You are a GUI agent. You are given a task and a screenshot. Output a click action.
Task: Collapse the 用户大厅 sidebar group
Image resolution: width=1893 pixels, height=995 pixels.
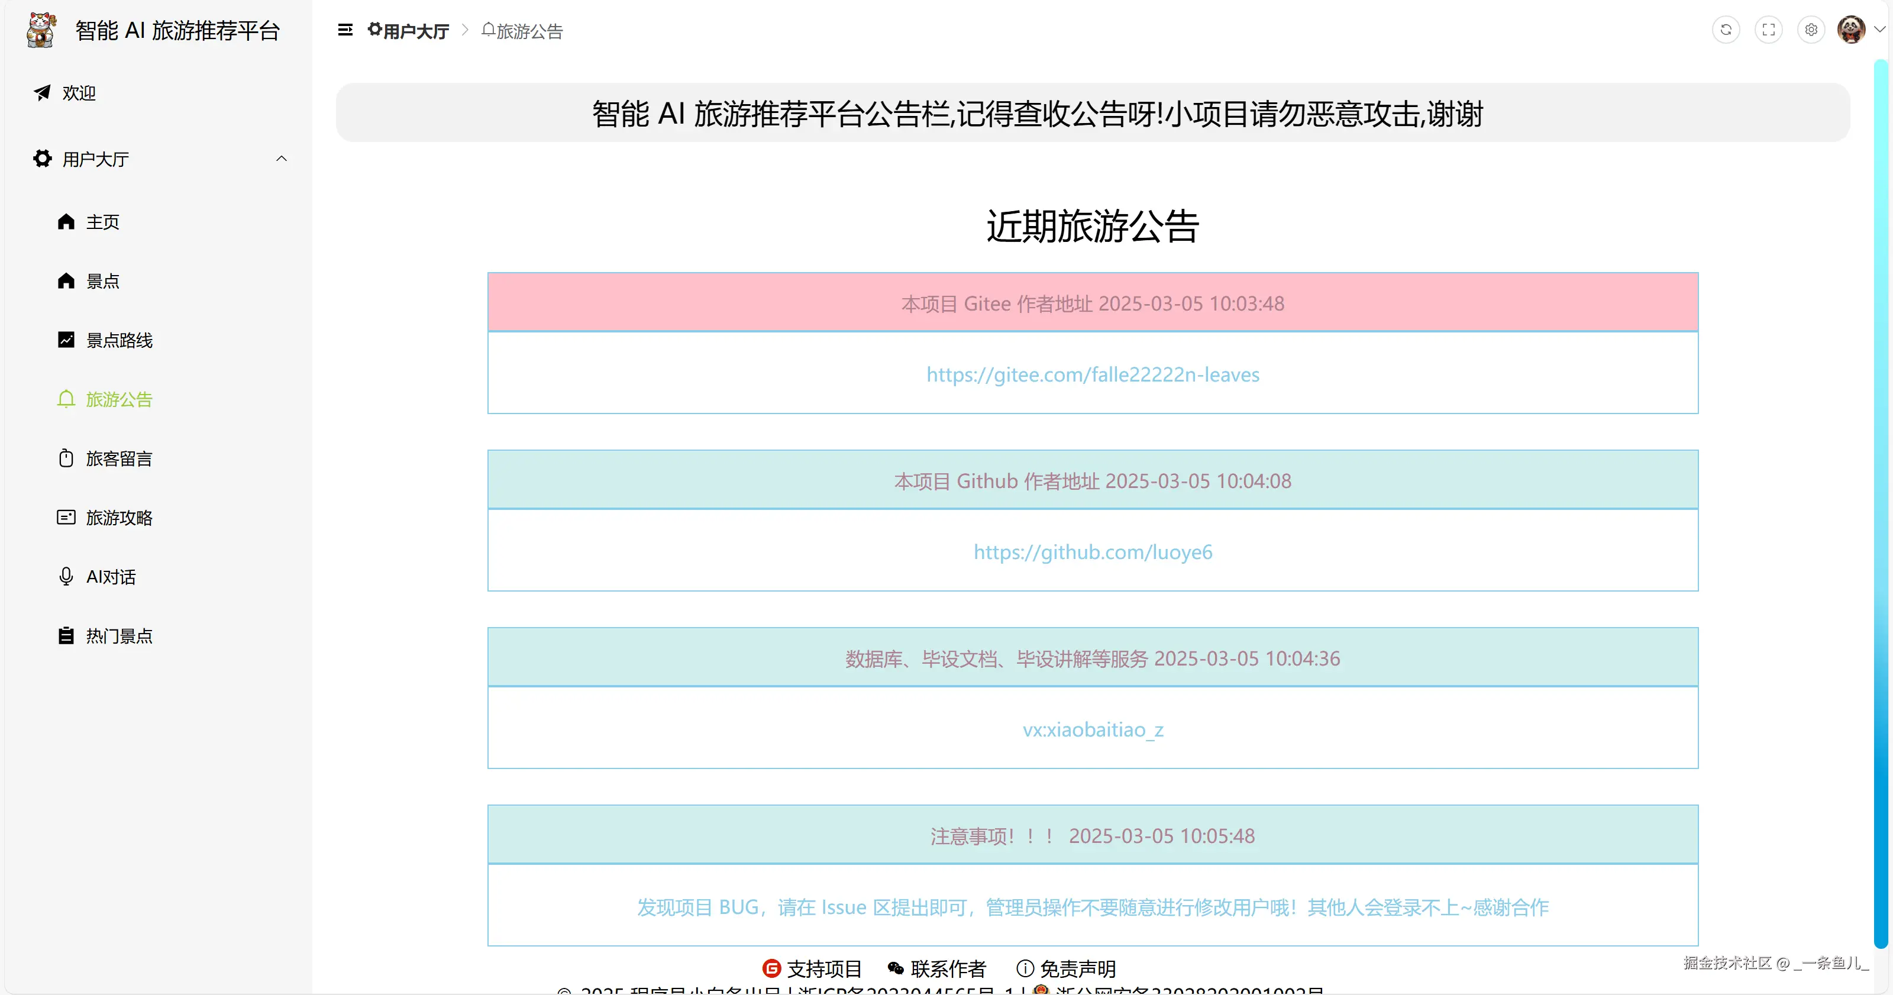pos(281,159)
